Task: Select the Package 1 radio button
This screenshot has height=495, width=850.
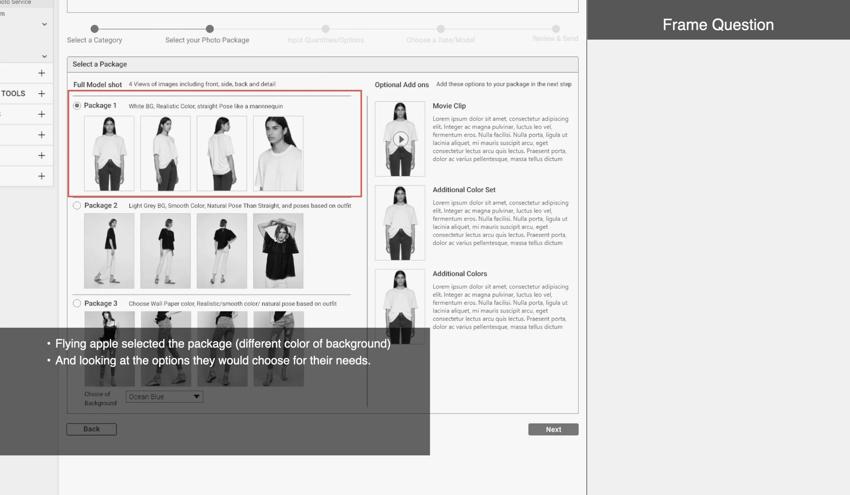Action: point(77,106)
